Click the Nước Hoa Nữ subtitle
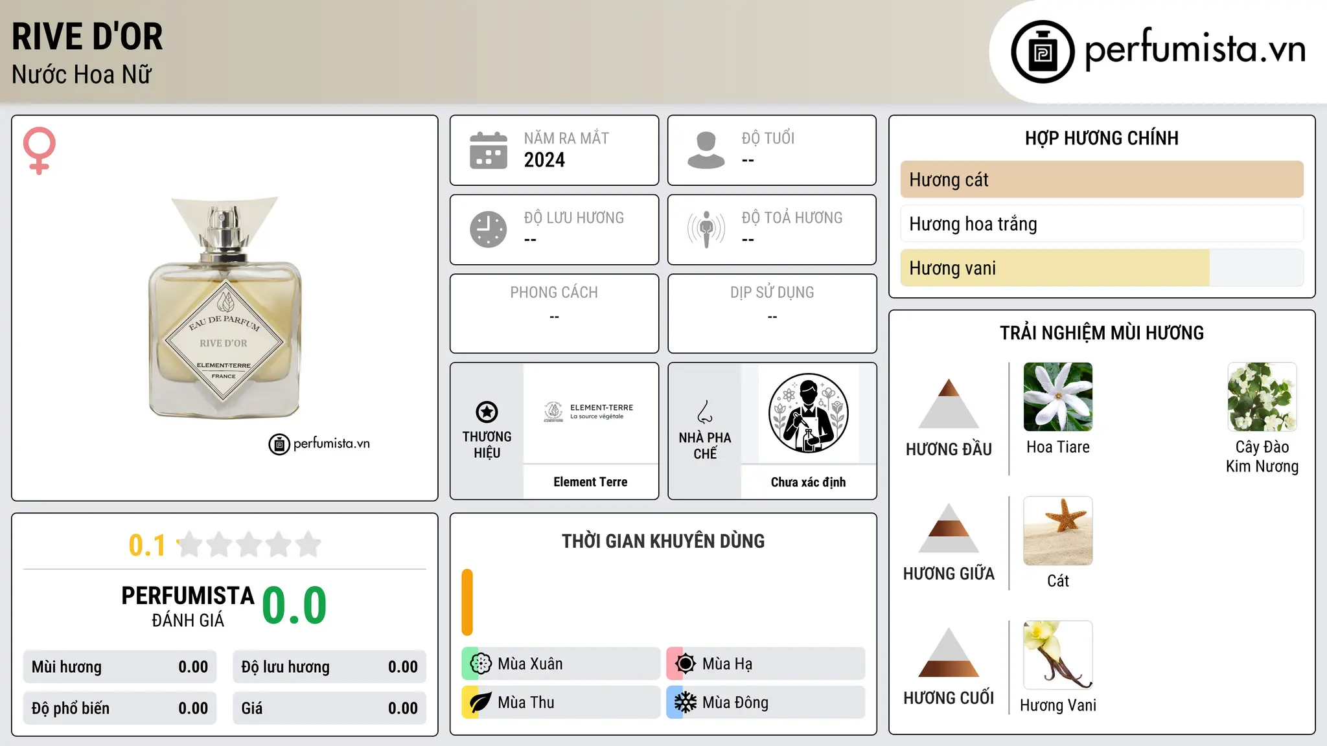 (82, 75)
